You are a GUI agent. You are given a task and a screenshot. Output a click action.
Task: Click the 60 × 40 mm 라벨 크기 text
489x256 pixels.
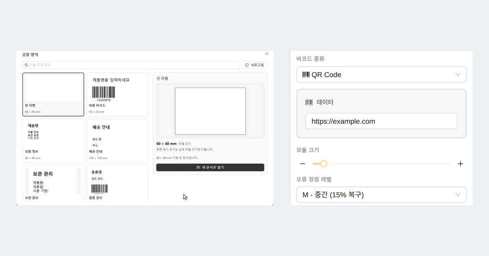173,143
